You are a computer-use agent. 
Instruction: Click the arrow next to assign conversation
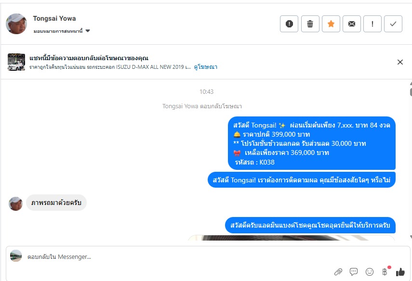(x=88, y=31)
